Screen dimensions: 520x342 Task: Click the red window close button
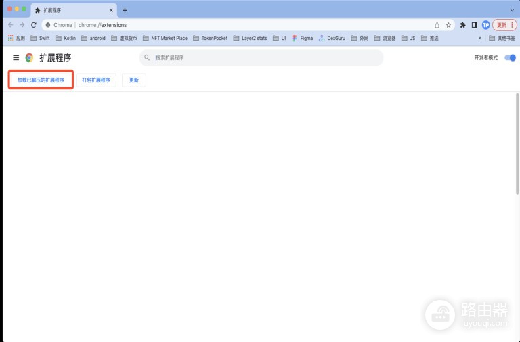coord(9,9)
